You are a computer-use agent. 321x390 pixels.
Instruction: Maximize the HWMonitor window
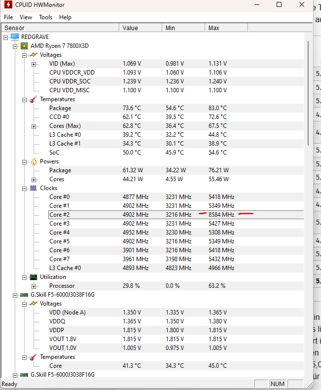pyautogui.click(x=279, y=4)
